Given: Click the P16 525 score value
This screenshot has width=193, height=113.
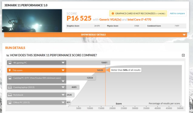Looking at the screenshot, I should pyautogui.click(x=79, y=18).
